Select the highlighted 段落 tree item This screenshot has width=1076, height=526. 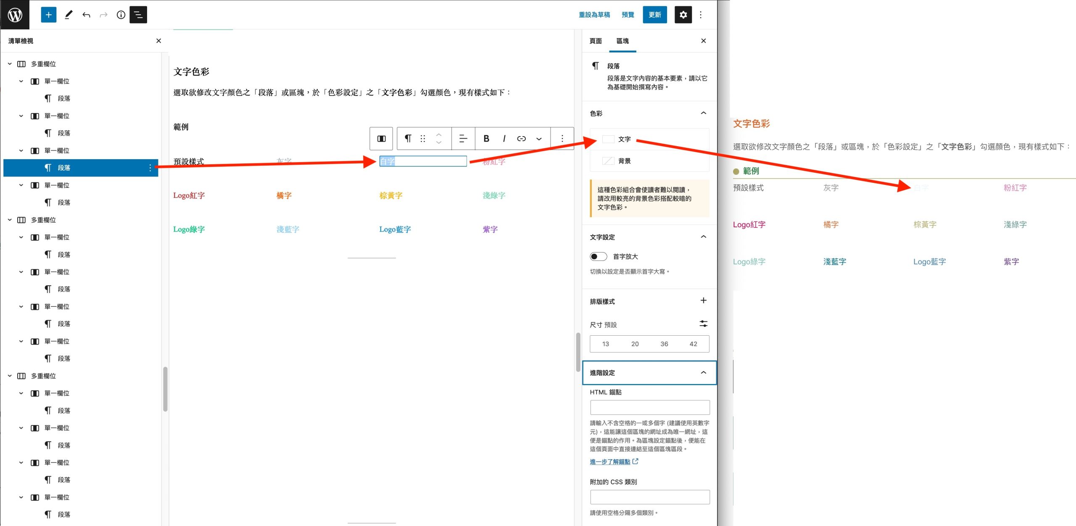click(81, 168)
